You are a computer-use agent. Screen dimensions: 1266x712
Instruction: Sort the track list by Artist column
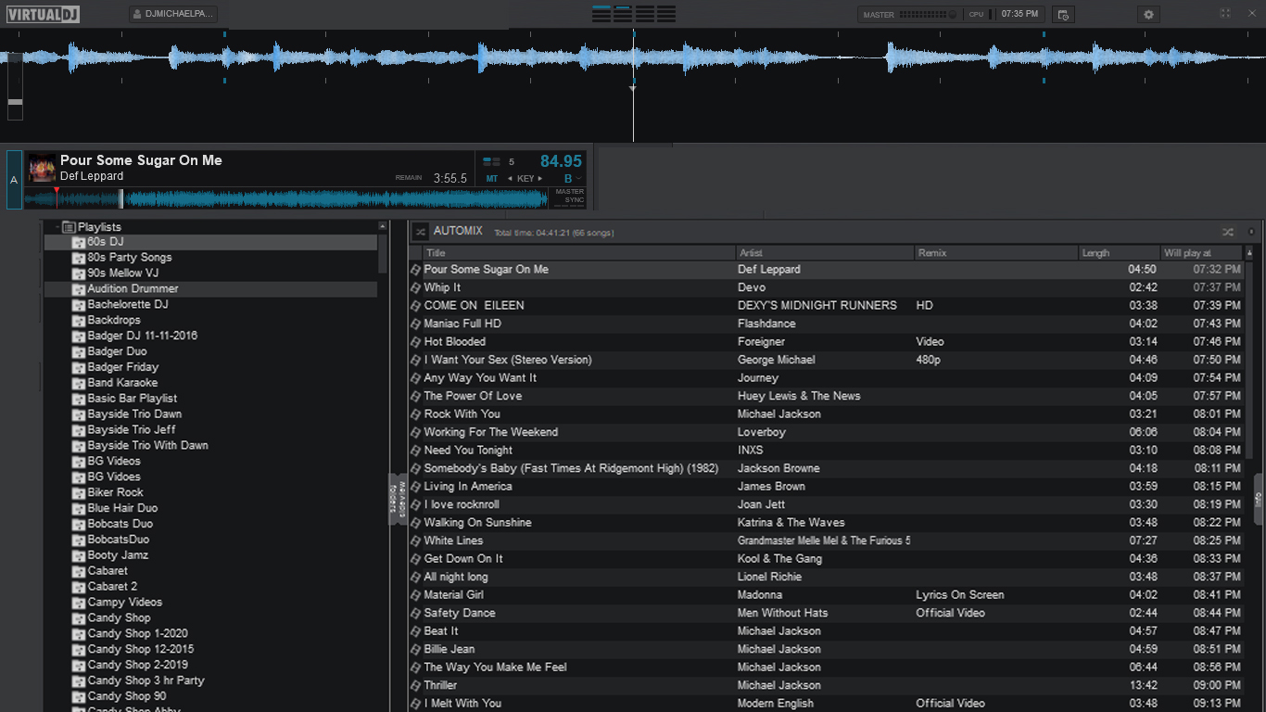[x=825, y=253]
